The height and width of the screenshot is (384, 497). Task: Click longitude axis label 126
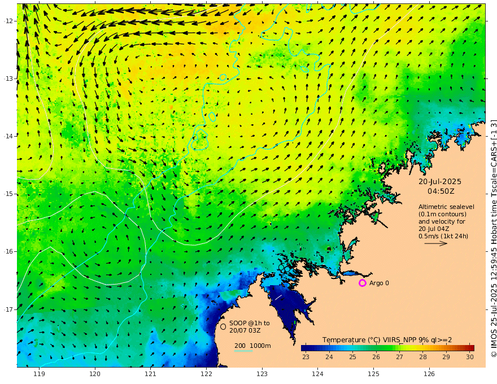click(429, 374)
